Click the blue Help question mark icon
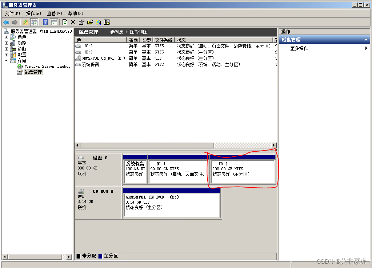The width and height of the screenshot is (372, 268). tap(45, 22)
